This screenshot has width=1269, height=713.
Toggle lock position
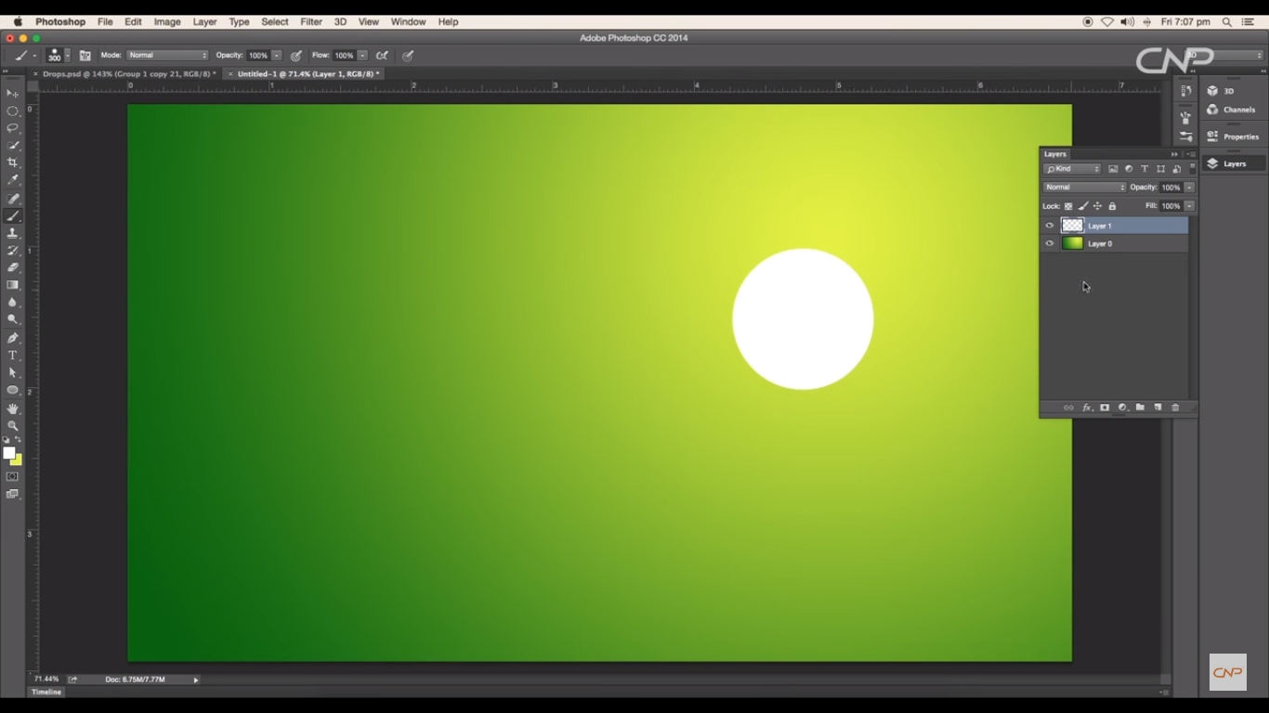click(1097, 206)
